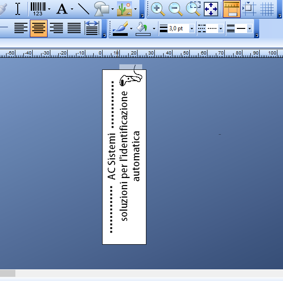This screenshot has height=281, width=283.
Task: Expand the line formatting toolbar options chevron
Action: point(256,35)
